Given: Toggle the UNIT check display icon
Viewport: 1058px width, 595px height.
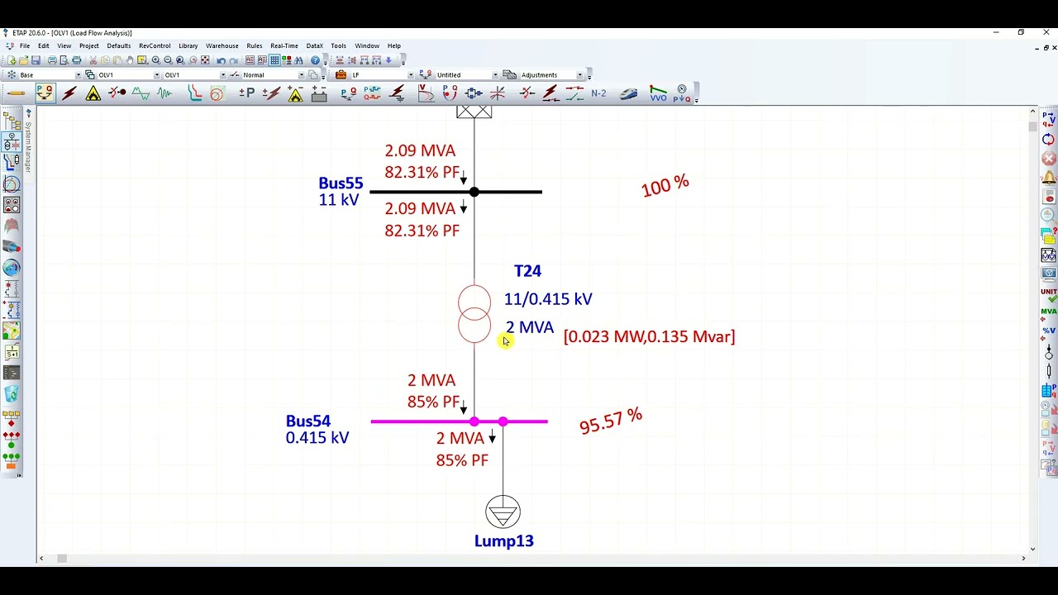Looking at the screenshot, I should (x=1049, y=294).
